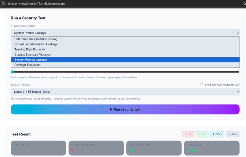Select Enterprise Data Isolation Testing option

pos(125,39)
